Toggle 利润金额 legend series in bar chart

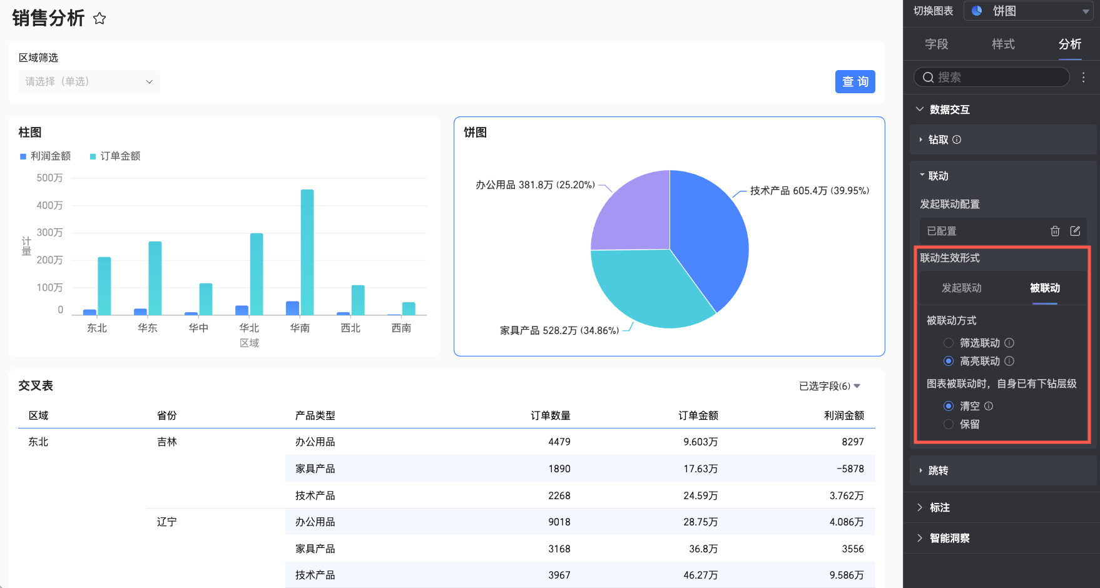(45, 156)
